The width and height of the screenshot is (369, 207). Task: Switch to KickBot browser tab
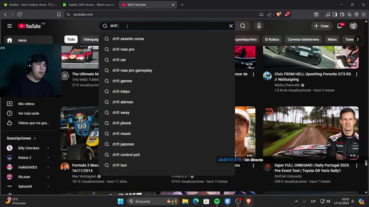pyautogui.click(x=30, y=5)
